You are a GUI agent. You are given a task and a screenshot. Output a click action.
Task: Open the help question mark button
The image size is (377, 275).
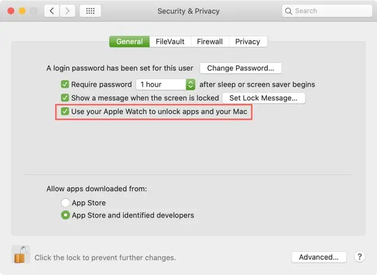click(360, 257)
